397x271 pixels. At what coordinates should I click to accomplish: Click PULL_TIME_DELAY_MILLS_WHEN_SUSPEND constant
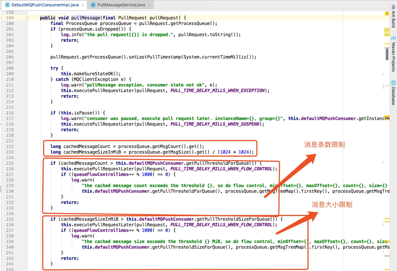pos(215,124)
